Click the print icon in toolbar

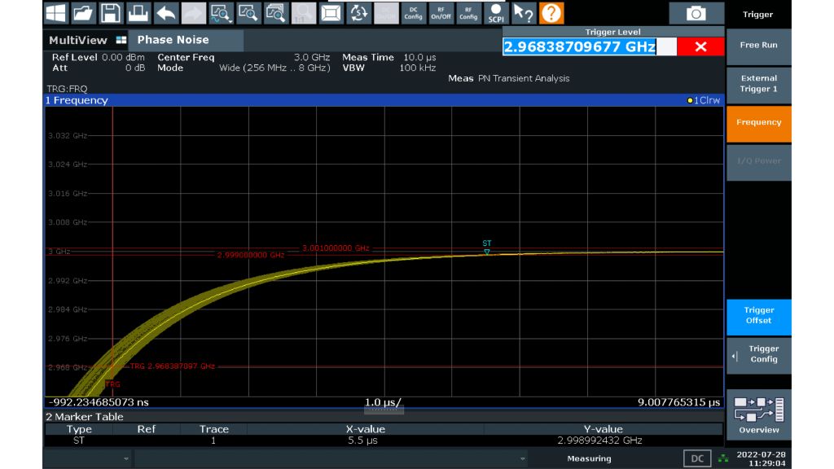point(139,13)
